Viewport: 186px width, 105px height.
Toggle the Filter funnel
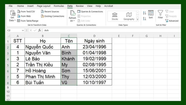pos(160,14)
